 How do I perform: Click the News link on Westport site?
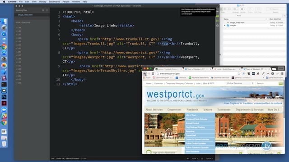[x=149, y=83]
